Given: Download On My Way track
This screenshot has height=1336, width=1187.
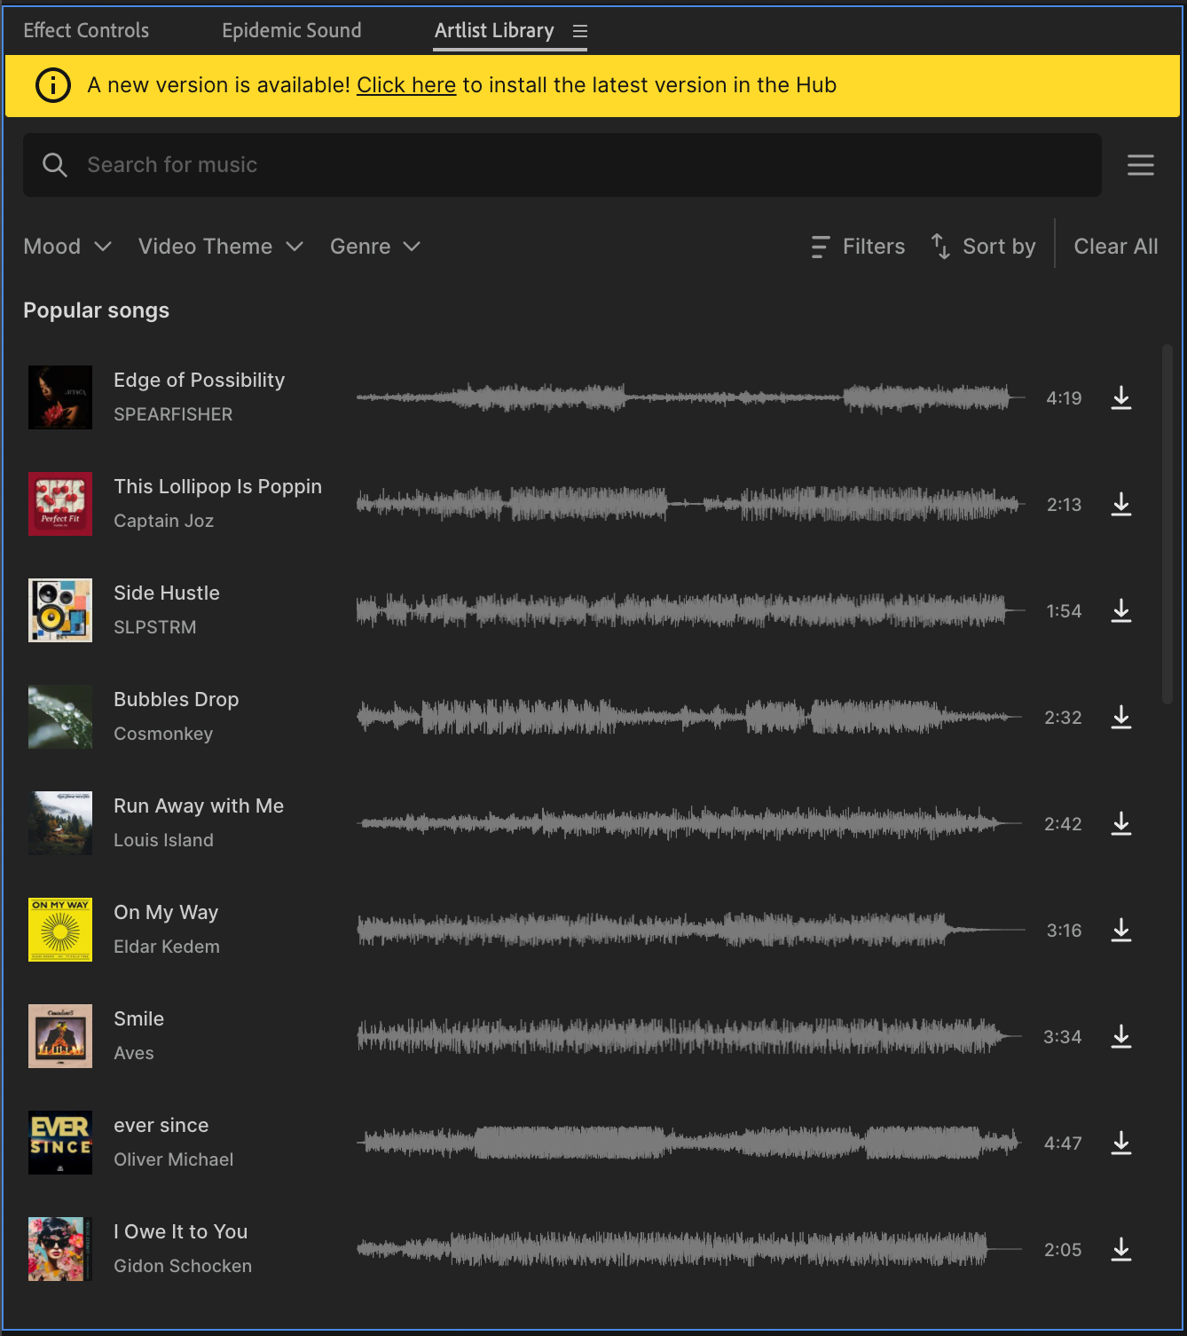Looking at the screenshot, I should [x=1121, y=930].
